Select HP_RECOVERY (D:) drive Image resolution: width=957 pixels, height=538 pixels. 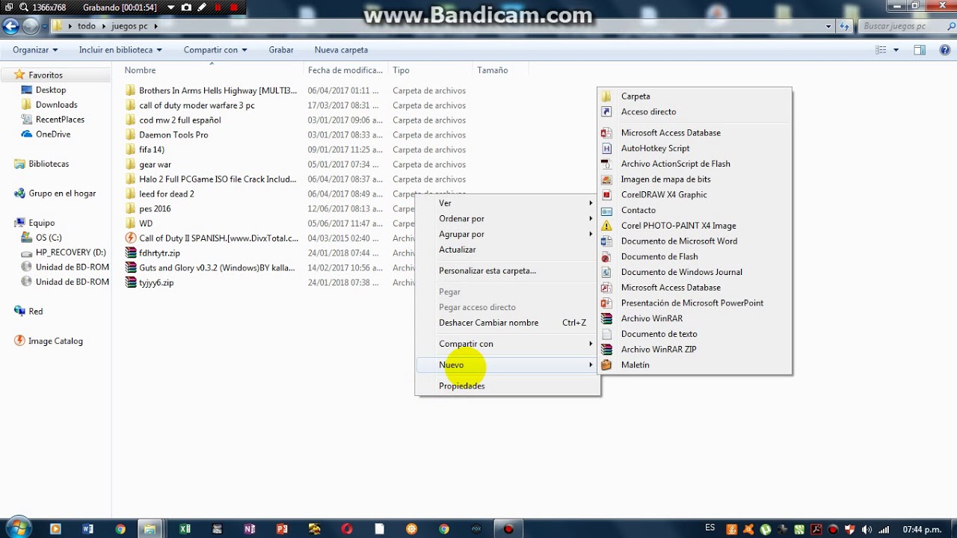coord(70,253)
